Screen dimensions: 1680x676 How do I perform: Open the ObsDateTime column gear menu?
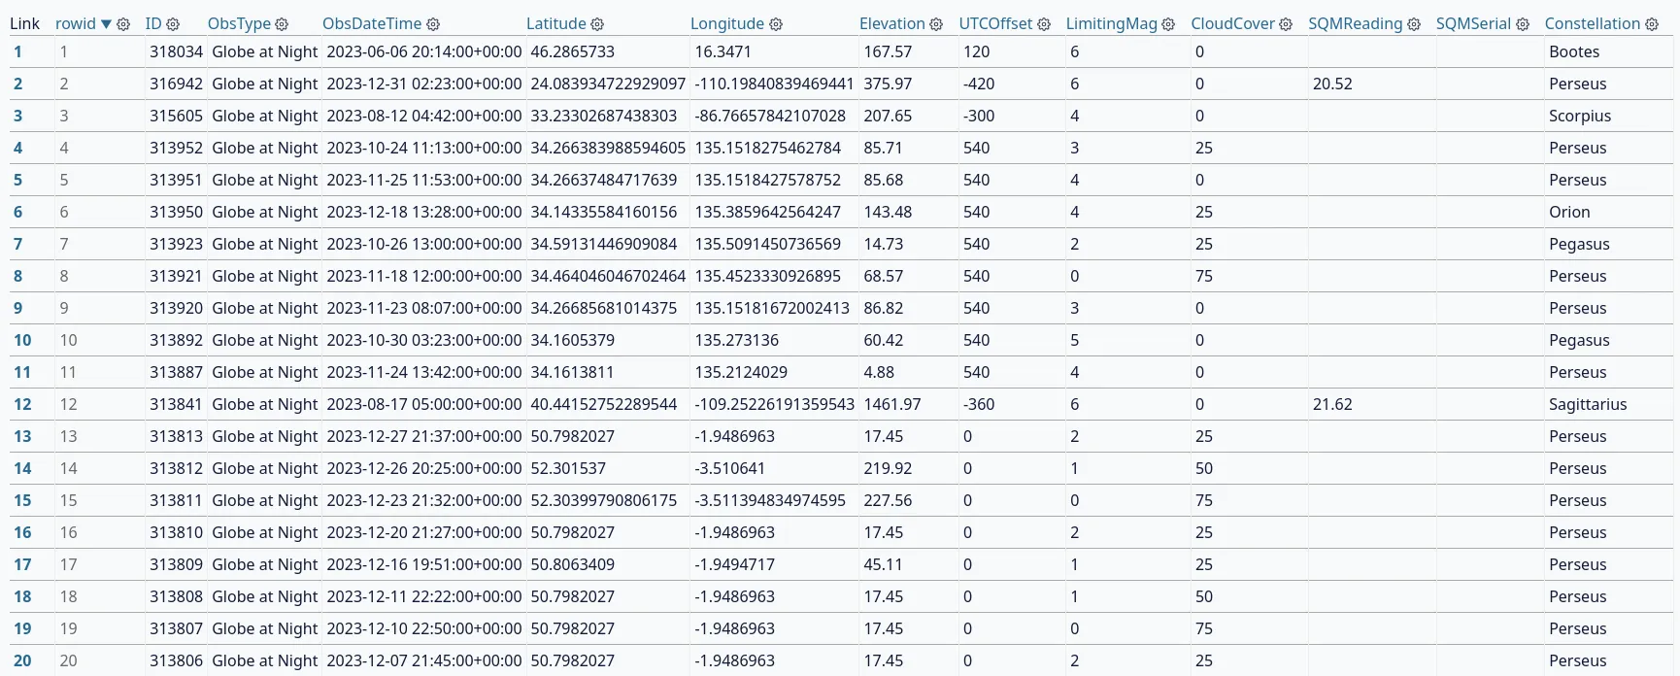click(433, 24)
